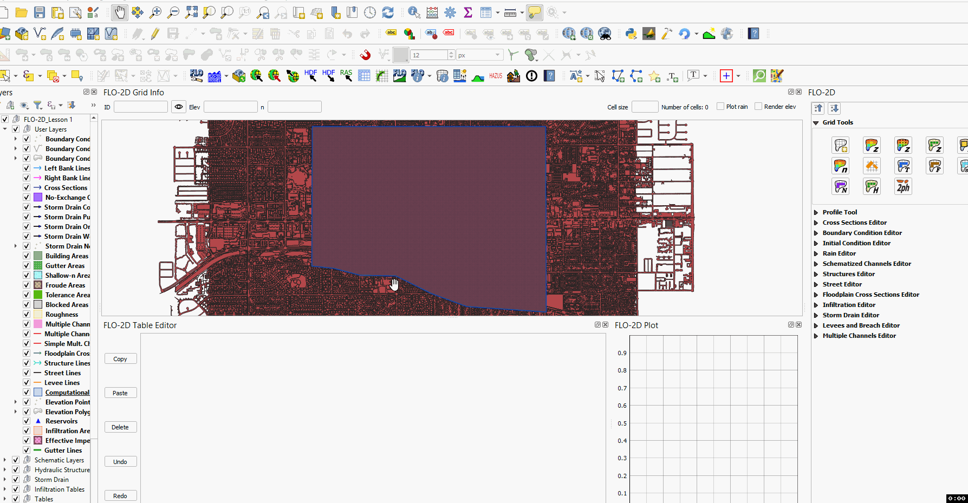Collapse the User Layers group
Image resolution: width=968 pixels, height=503 pixels.
[x=5, y=129]
